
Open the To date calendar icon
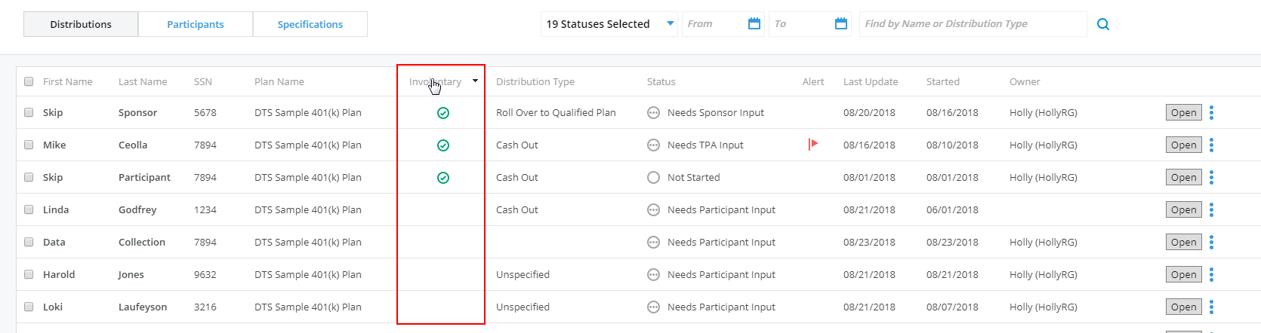pyautogui.click(x=840, y=23)
